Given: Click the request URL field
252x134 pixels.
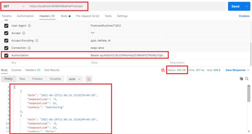Looking at the screenshot, I should (126, 6).
